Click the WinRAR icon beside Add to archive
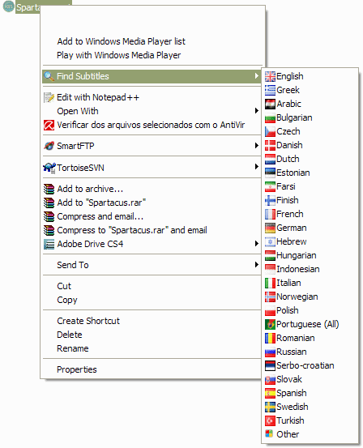 (49, 189)
